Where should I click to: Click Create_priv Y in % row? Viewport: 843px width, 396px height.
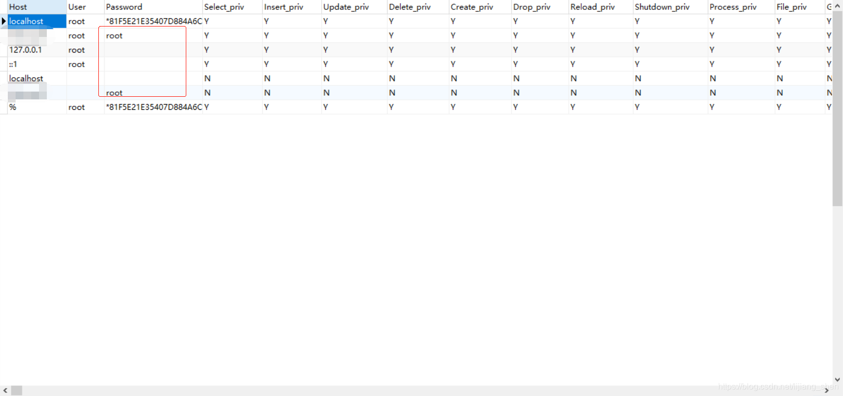[480, 107]
